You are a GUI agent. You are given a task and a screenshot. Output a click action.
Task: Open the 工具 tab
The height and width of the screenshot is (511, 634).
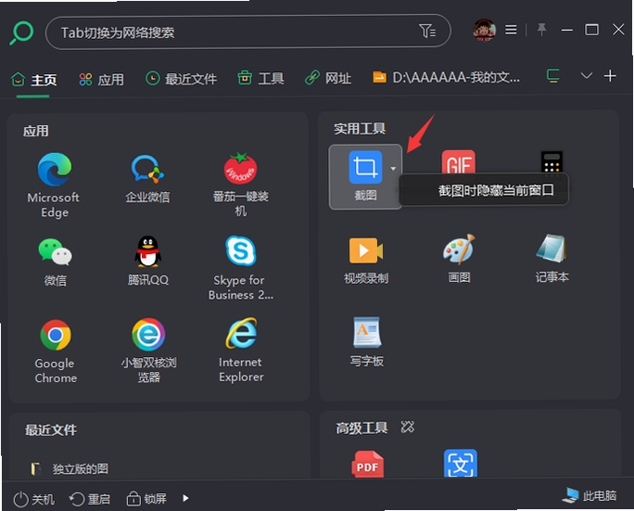pyautogui.click(x=260, y=78)
